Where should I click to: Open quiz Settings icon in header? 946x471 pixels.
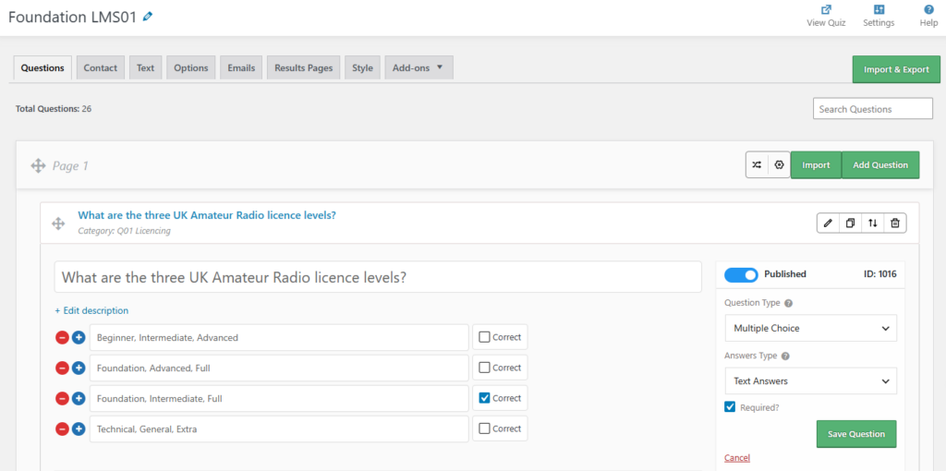click(879, 9)
